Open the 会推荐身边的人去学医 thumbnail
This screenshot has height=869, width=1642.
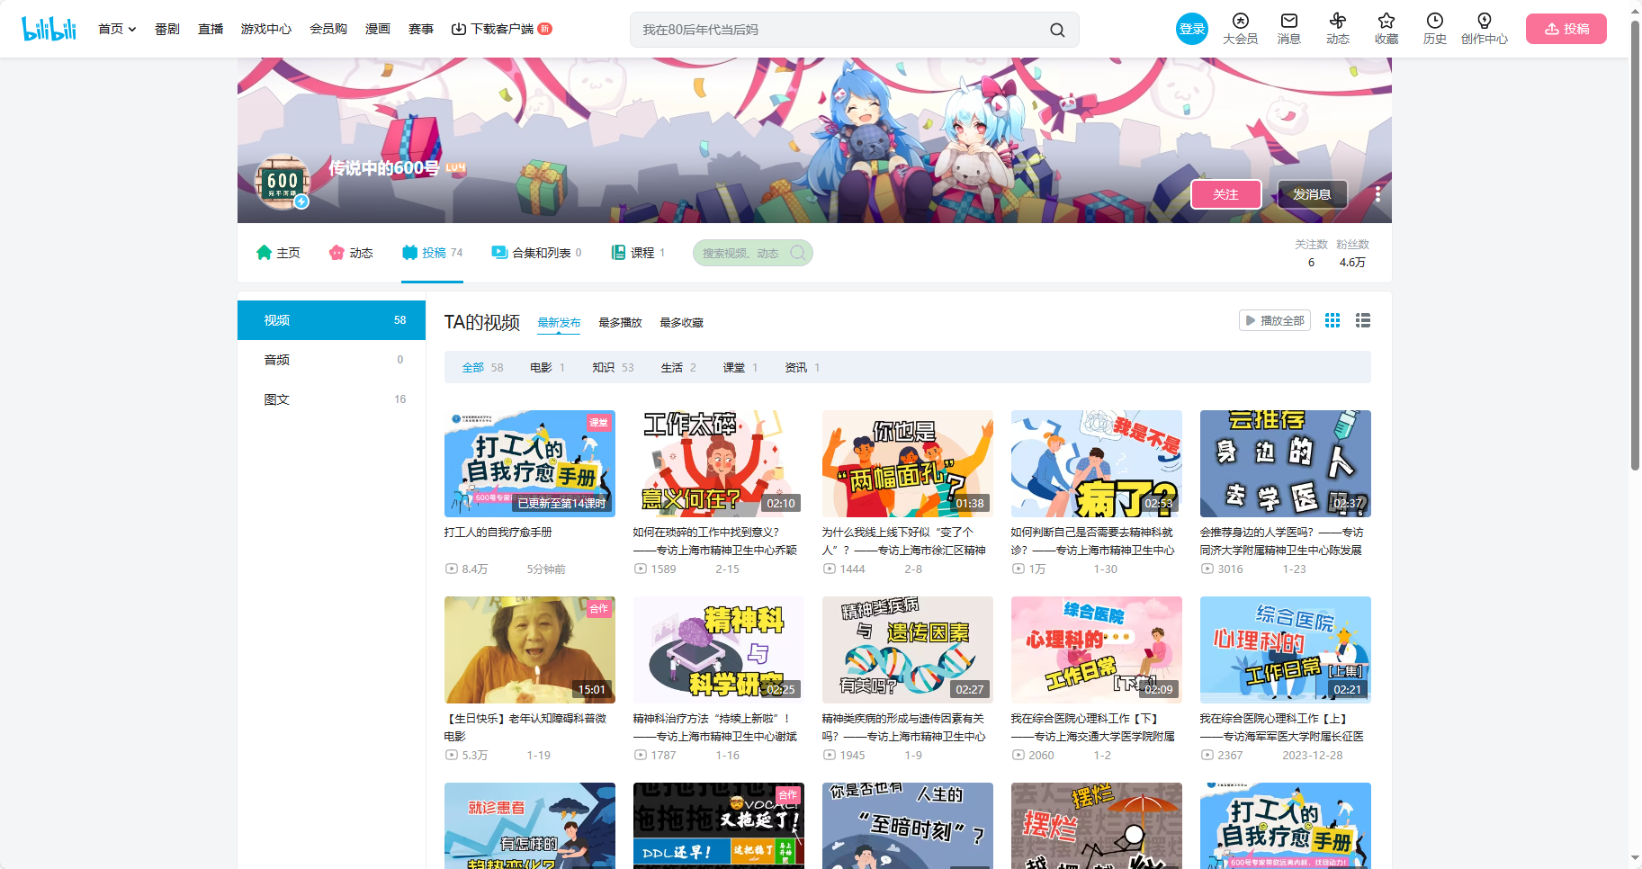pos(1286,463)
